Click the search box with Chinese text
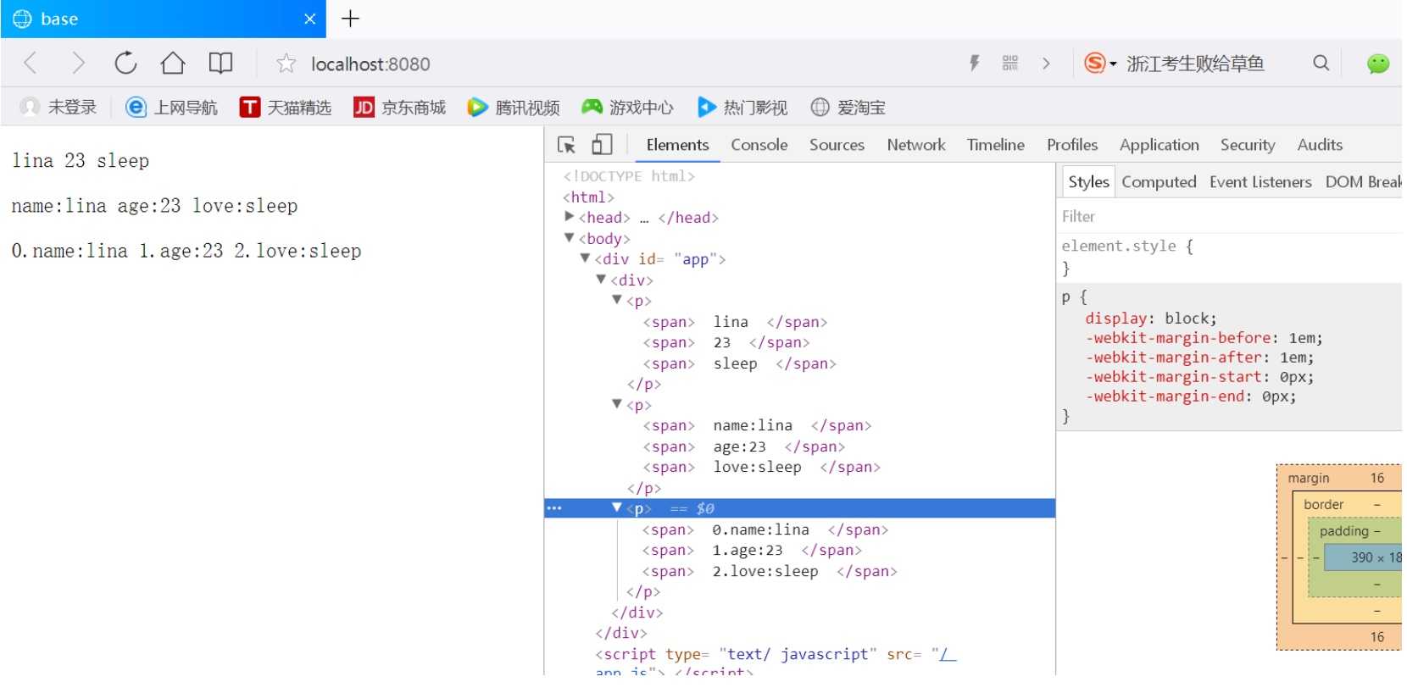Screen dimensions: 1407x693 coord(1195,64)
